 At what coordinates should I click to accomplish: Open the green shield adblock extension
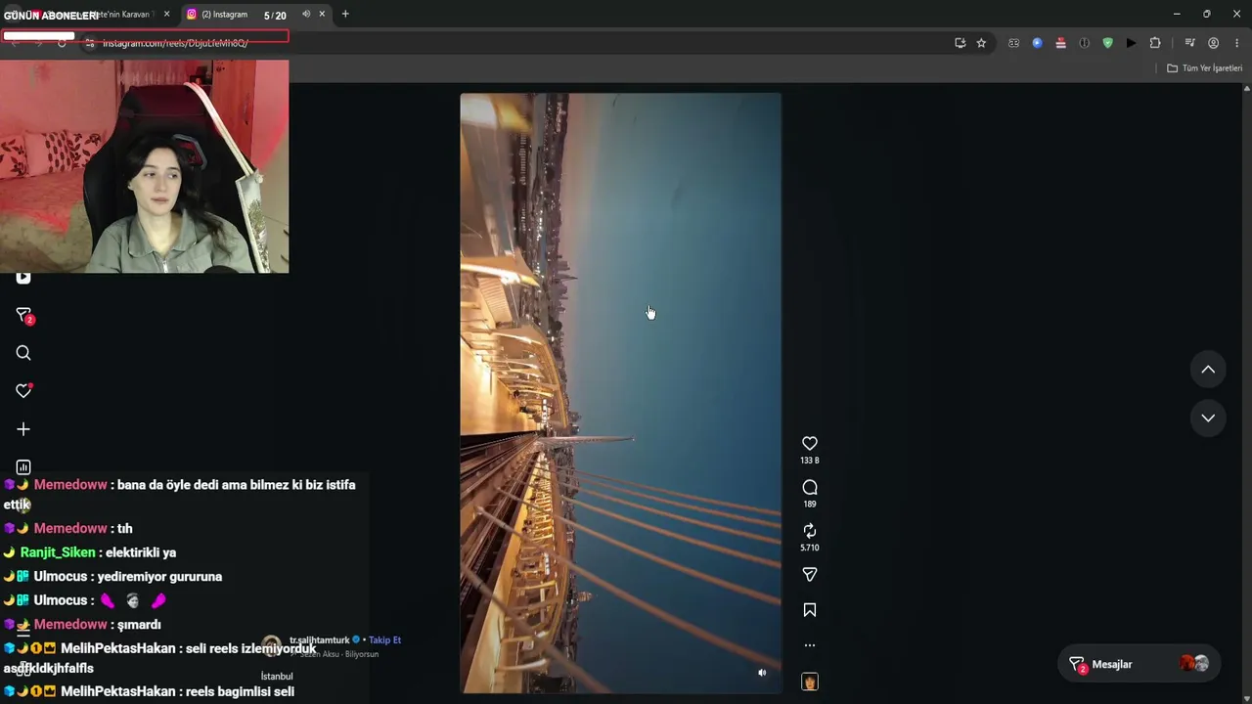(x=1107, y=43)
